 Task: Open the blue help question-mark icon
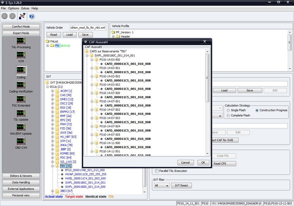coord(32,16)
